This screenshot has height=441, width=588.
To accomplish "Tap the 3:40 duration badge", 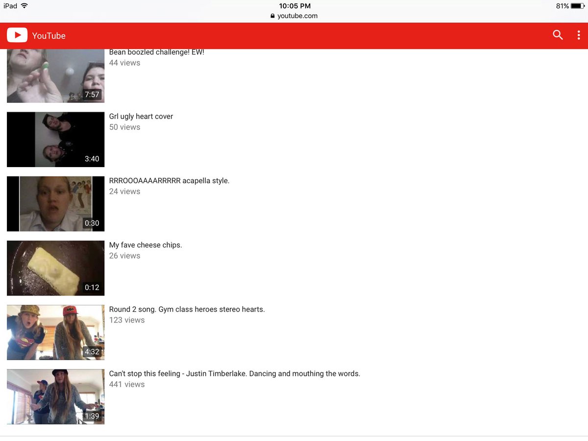I will click(92, 159).
